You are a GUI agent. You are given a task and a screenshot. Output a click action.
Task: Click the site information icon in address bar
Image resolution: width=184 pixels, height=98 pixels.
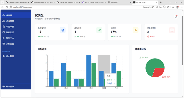(x=11, y=7)
